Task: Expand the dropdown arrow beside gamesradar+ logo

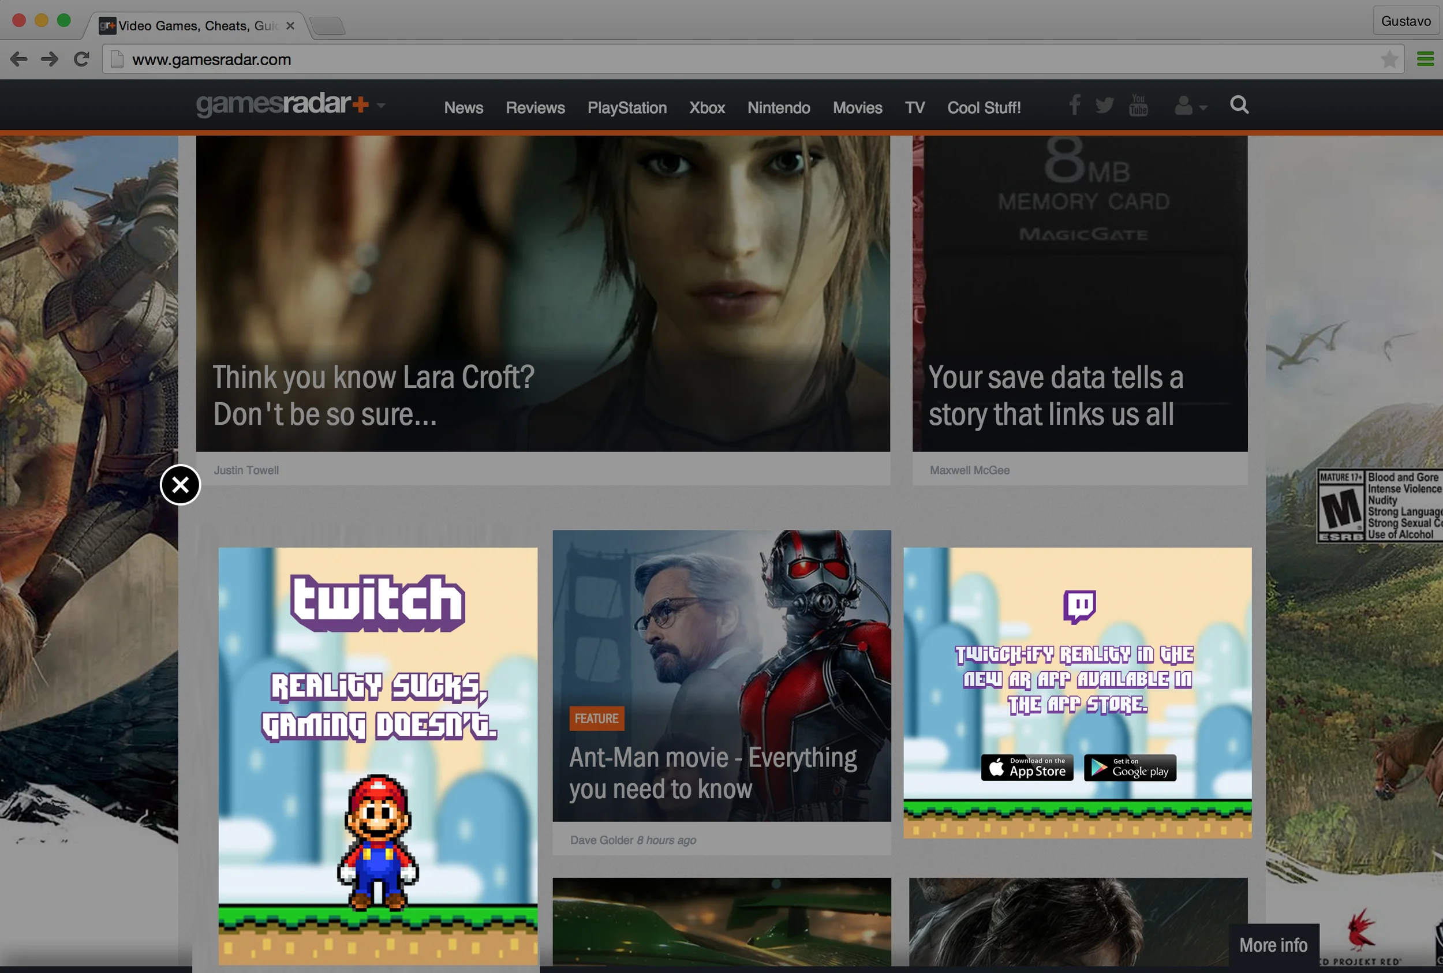Action: (381, 106)
